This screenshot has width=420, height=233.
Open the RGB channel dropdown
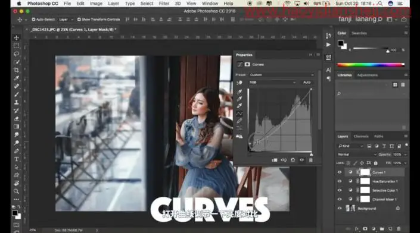coord(272,83)
